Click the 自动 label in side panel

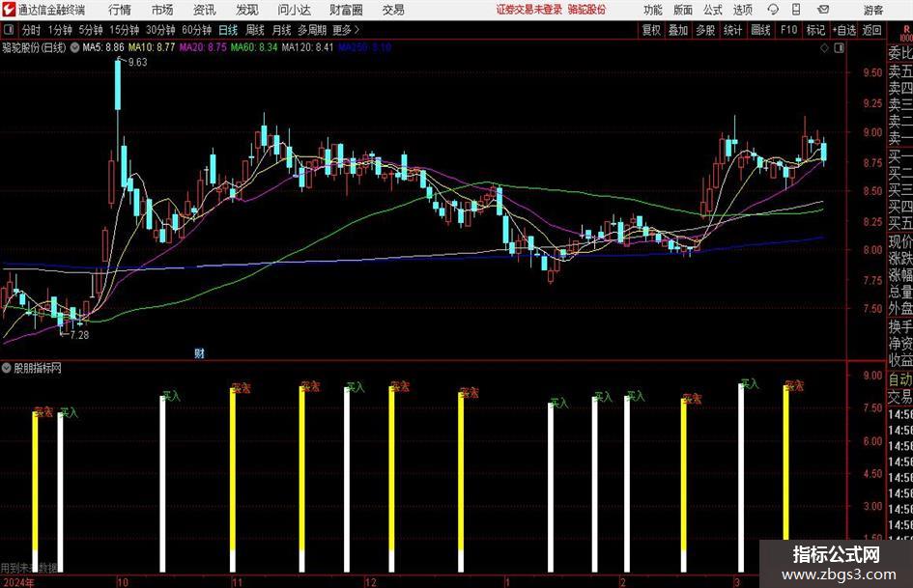[x=900, y=379]
